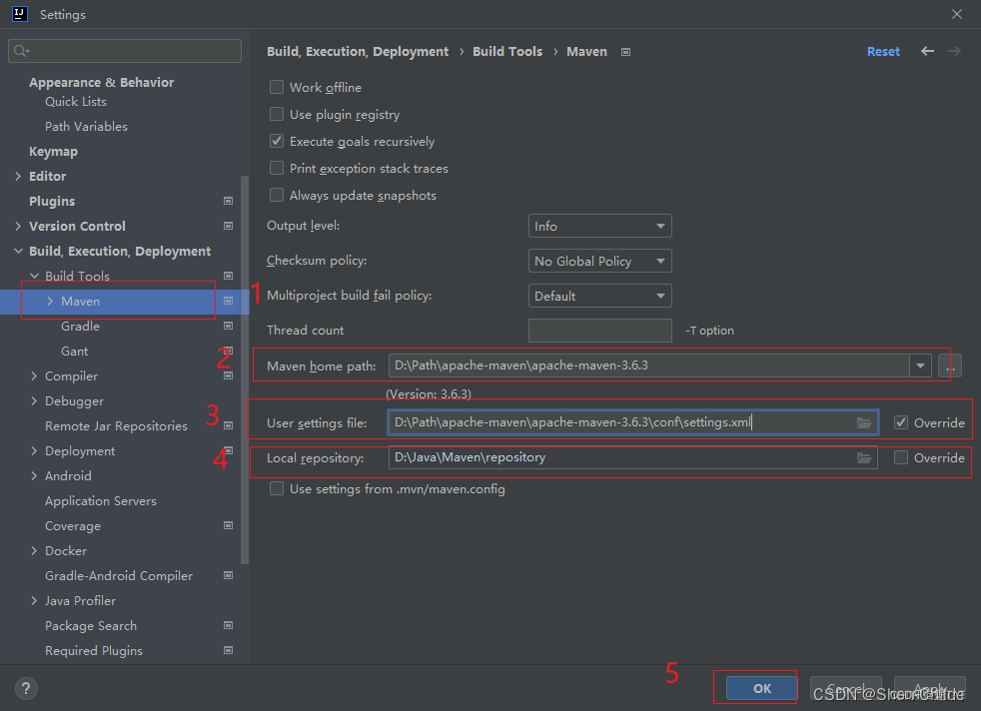Expand the Debugger tree node
Image resolution: width=981 pixels, height=711 pixels.
tap(34, 400)
